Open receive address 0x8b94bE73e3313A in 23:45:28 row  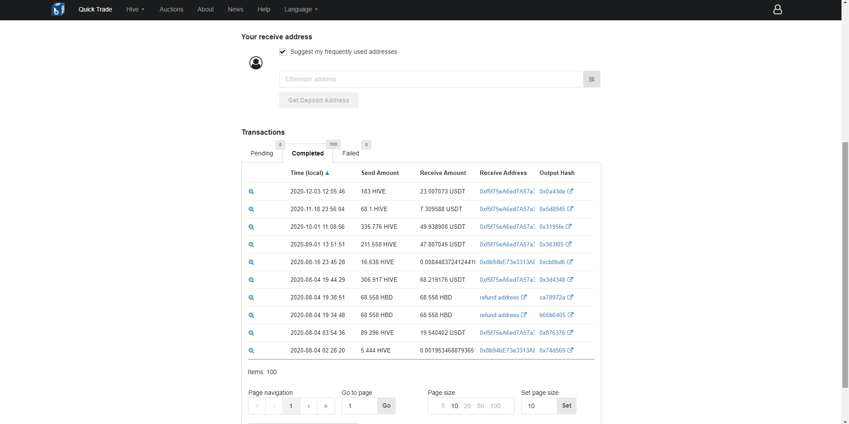pyautogui.click(x=507, y=262)
